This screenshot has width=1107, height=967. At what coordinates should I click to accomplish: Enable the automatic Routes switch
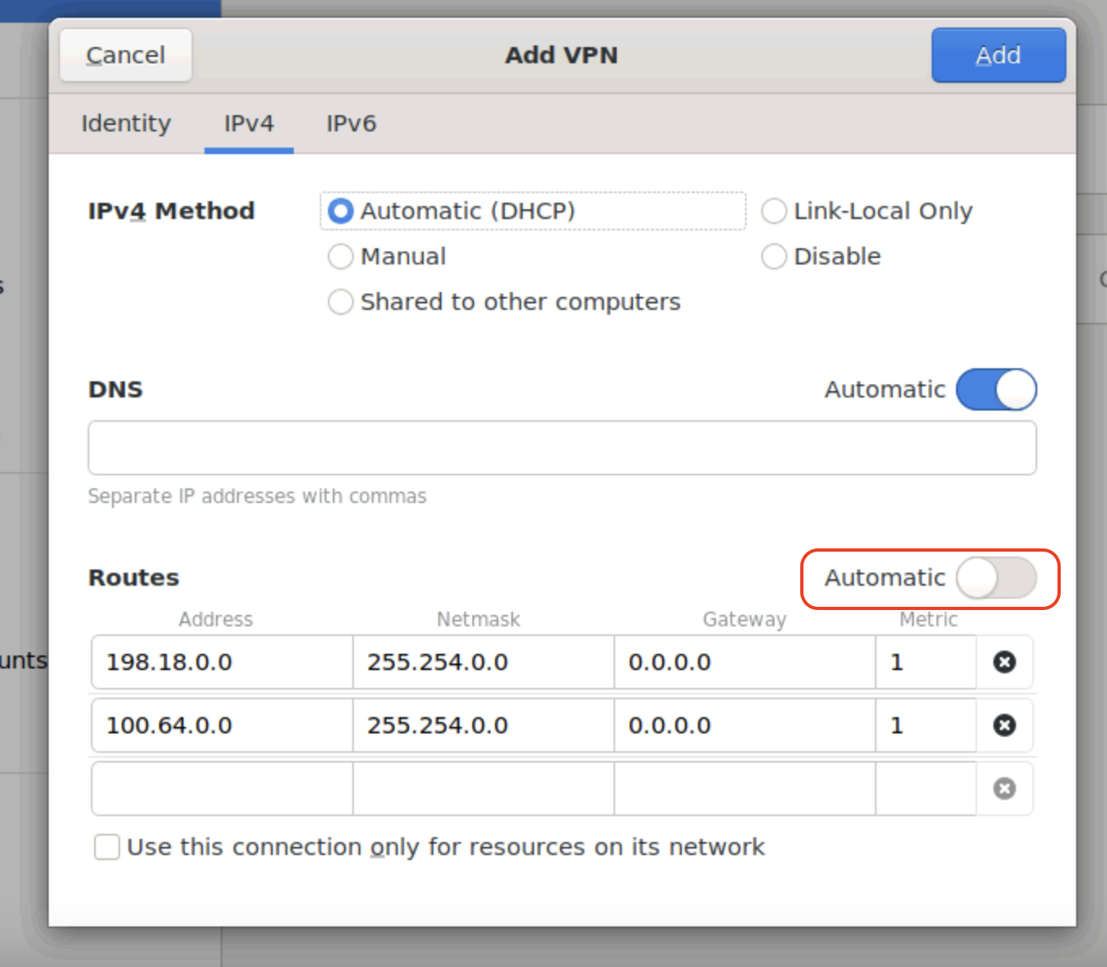point(997,578)
